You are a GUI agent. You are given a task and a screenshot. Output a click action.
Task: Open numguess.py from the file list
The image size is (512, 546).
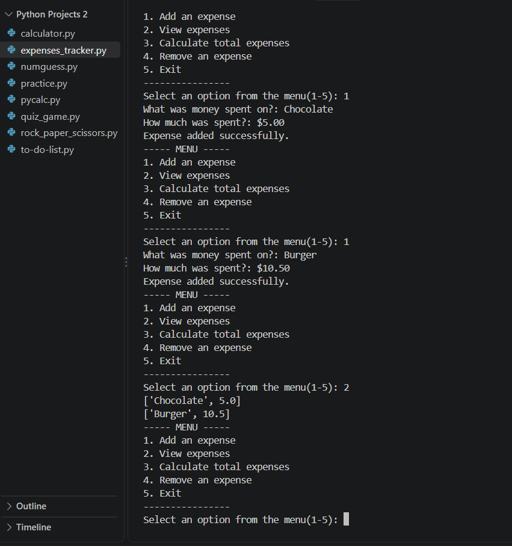tap(49, 66)
